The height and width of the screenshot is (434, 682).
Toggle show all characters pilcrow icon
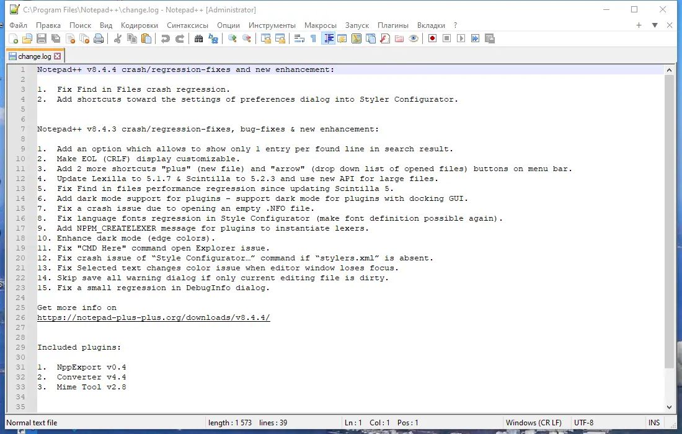(x=313, y=38)
